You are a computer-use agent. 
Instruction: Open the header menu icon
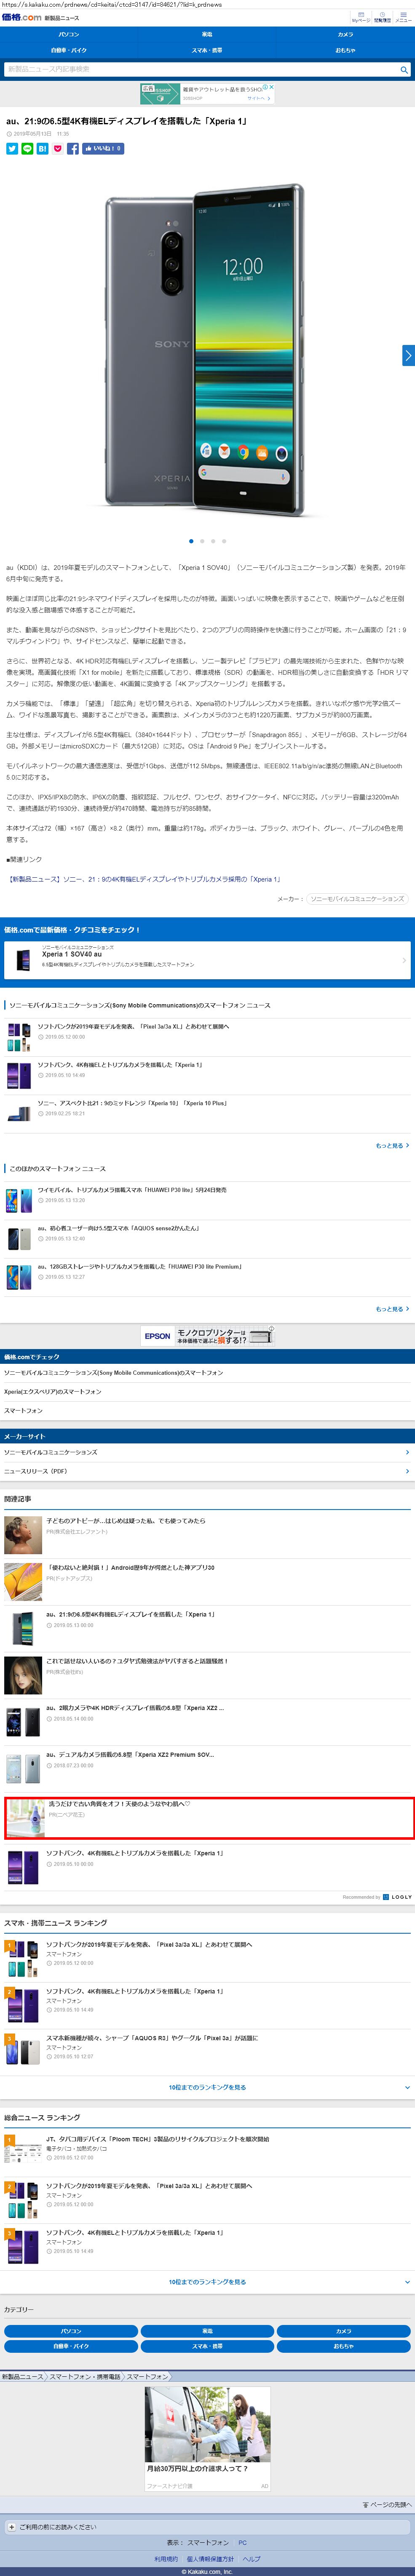[403, 18]
